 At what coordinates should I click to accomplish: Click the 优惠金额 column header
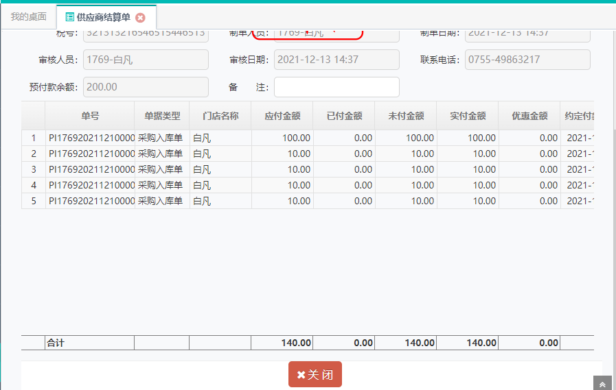coord(529,116)
